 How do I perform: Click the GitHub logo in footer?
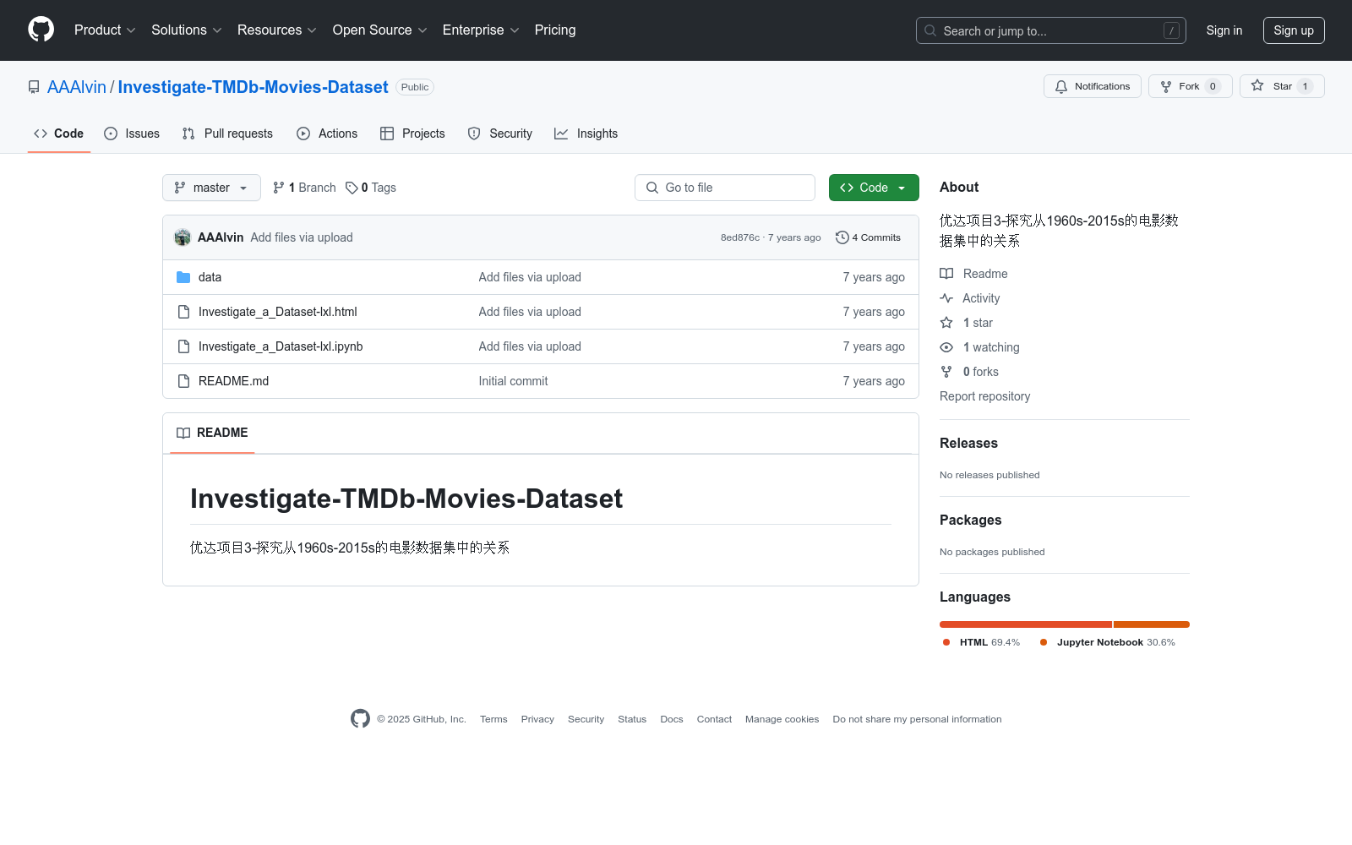(x=360, y=719)
